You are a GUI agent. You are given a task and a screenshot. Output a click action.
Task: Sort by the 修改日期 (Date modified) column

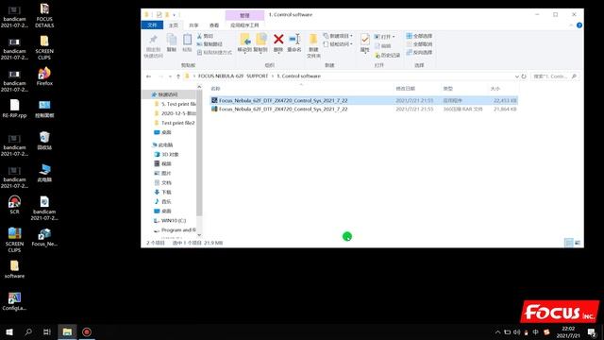pos(405,89)
